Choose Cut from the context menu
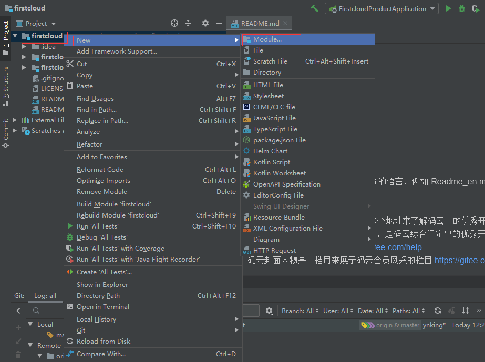485x362 pixels. point(153,64)
